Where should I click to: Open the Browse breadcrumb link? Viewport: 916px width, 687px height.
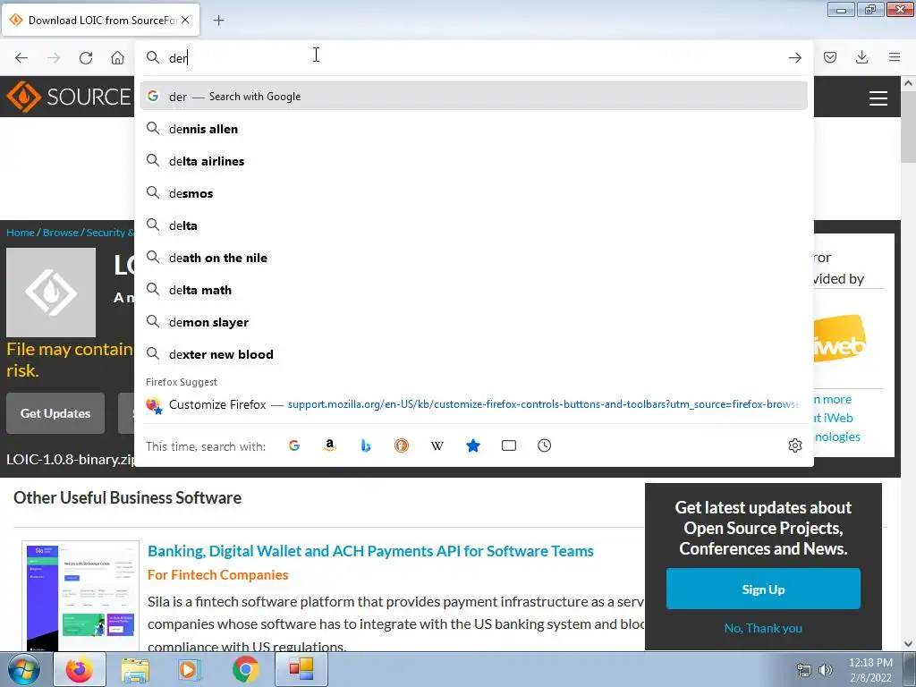pyautogui.click(x=60, y=233)
